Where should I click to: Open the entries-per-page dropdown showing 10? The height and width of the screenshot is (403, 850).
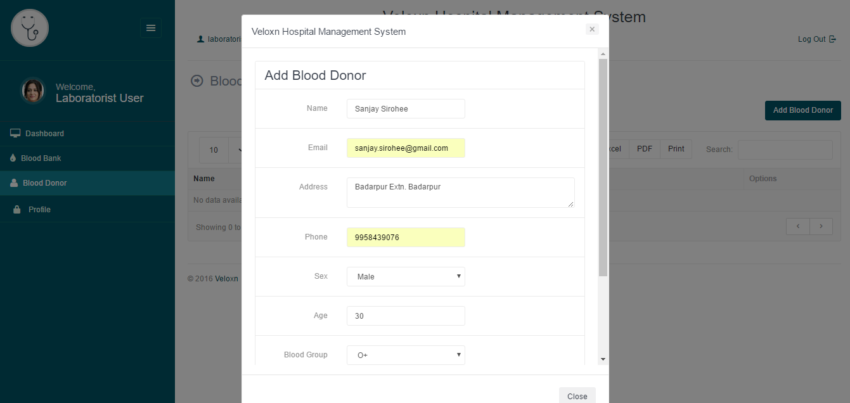tap(222, 150)
